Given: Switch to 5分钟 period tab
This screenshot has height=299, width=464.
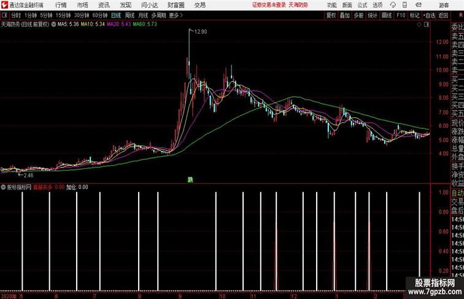Looking at the screenshot, I should click(x=46, y=15).
